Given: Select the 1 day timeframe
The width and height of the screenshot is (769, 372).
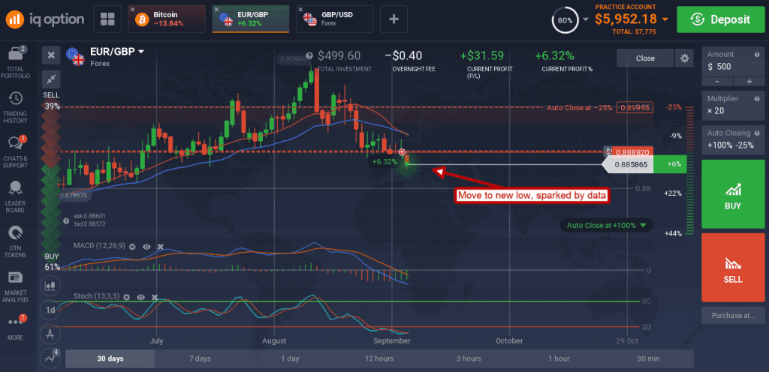Looking at the screenshot, I should coord(289,358).
